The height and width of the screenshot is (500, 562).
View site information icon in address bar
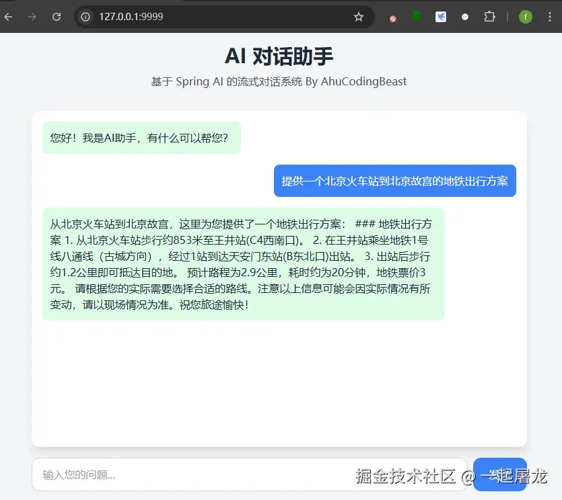(x=85, y=17)
